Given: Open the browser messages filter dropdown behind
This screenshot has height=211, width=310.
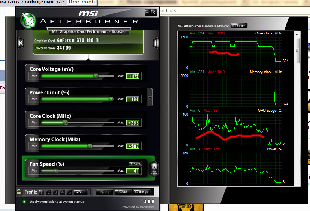Looking at the screenshot, I should pos(83,2).
